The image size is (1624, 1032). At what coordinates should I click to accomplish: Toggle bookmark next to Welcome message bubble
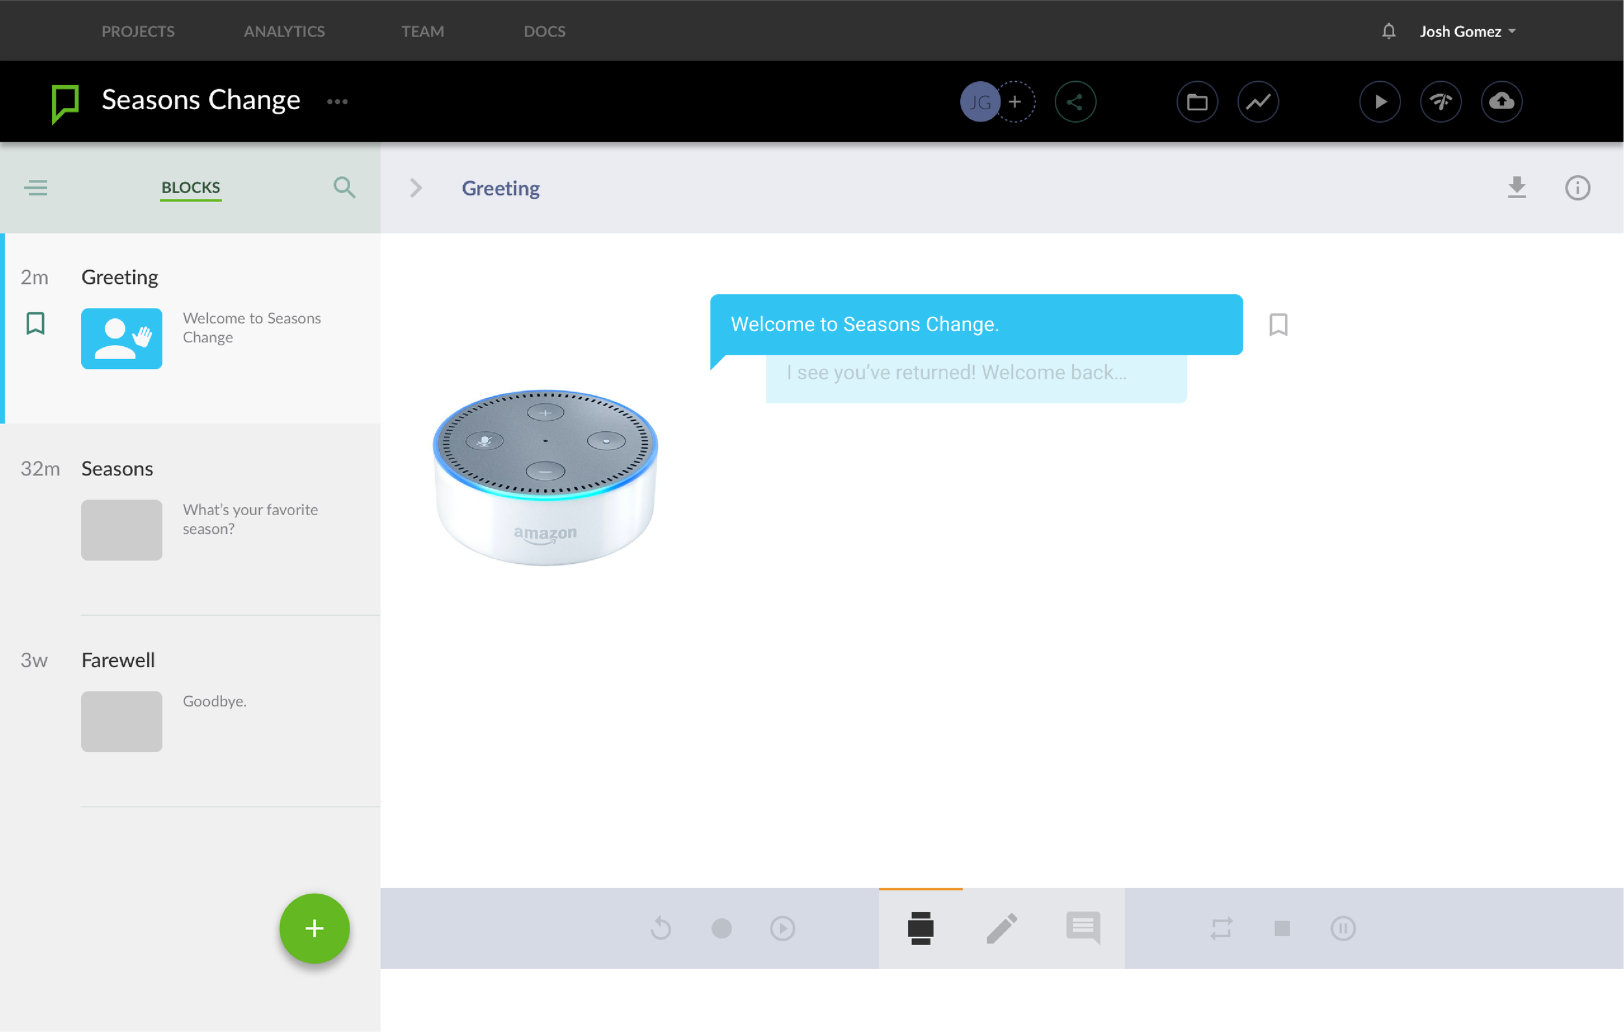tap(1278, 324)
